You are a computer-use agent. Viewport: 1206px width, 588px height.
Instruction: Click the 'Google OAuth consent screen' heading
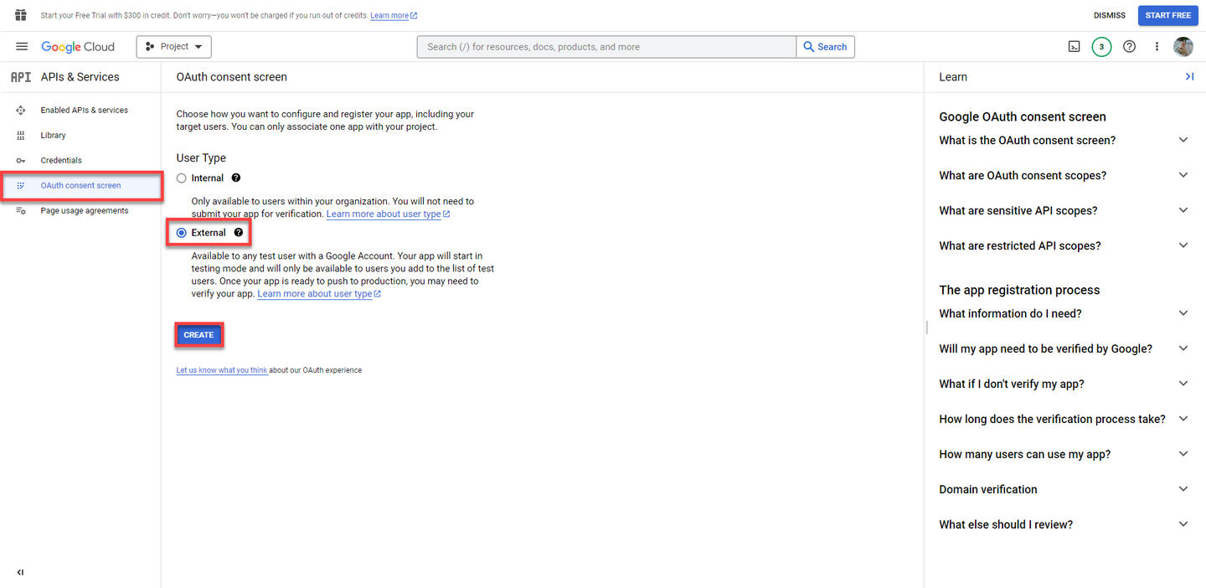[1023, 117]
